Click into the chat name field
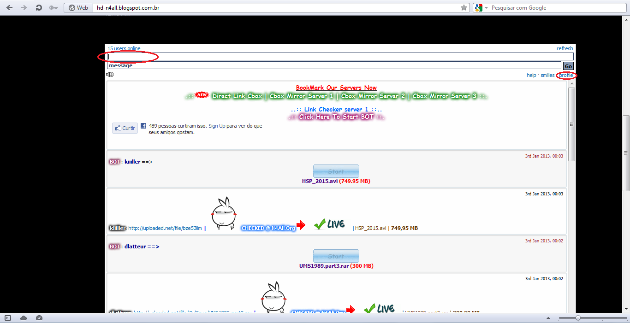The image size is (630, 323). coord(340,57)
